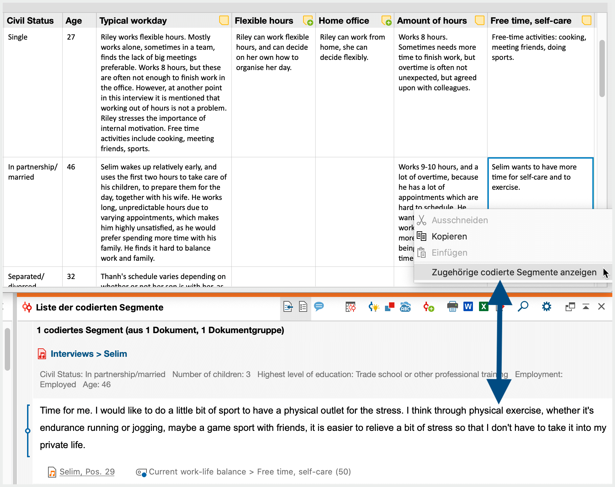615x487 pixels.
Task: Select Riley's typical workday summary cell
Action: (x=164, y=92)
